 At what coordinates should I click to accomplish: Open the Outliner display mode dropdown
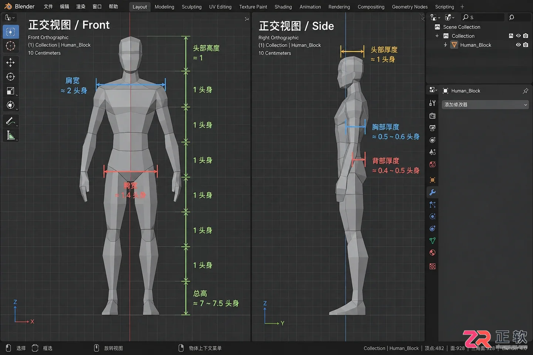pos(449,17)
